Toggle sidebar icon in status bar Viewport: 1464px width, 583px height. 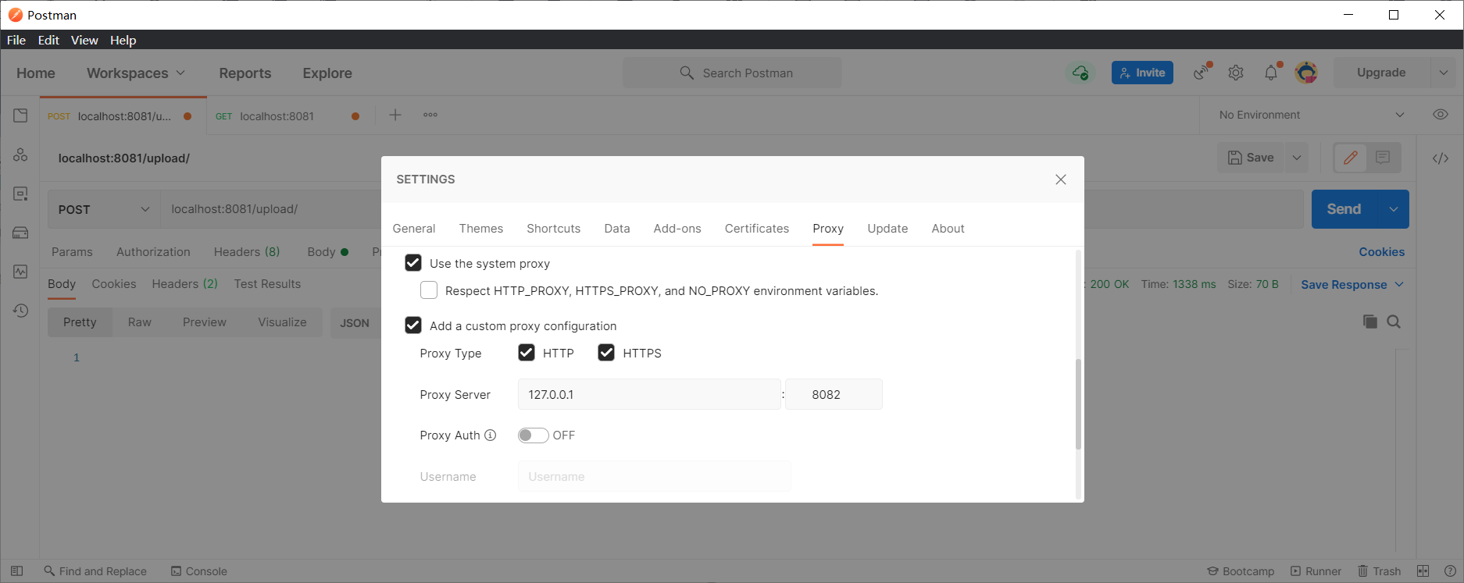pos(16,571)
